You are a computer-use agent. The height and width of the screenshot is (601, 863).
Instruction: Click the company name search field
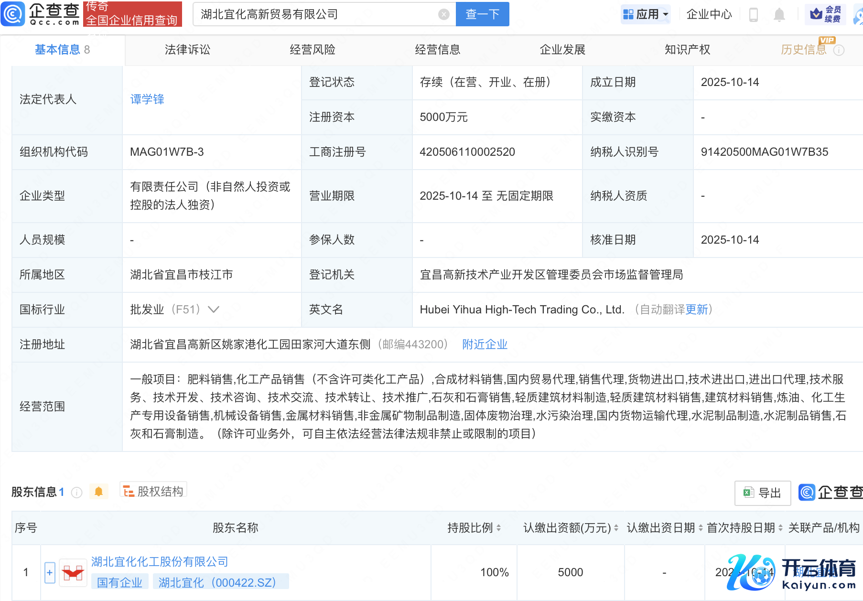click(315, 14)
